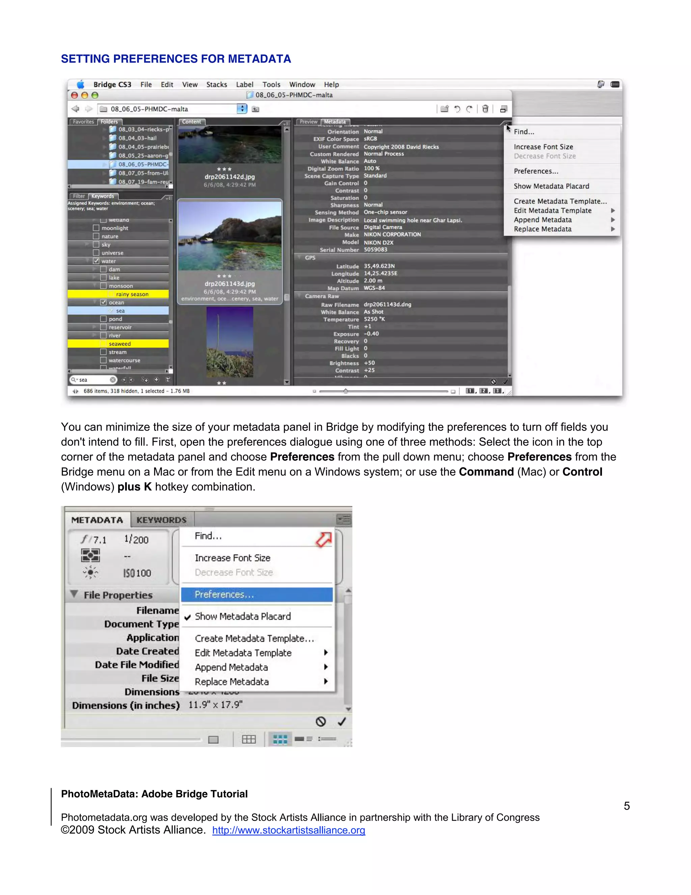This screenshot has width=691, height=895.
Task: Collapse the Camera Raw metadata section
Action: (300, 296)
